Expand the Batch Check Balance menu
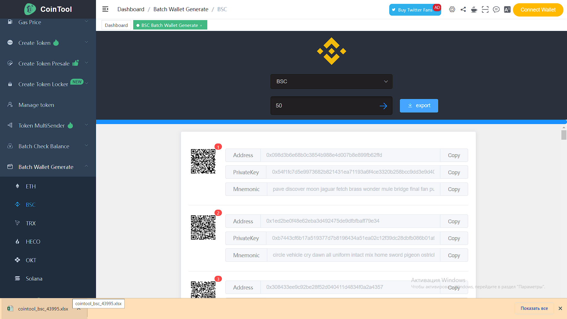The height and width of the screenshot is (319, 567). pyautogui.click(x=87, y=145)
